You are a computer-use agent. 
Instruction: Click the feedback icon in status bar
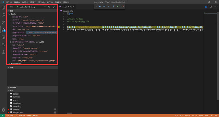point(212,115)
